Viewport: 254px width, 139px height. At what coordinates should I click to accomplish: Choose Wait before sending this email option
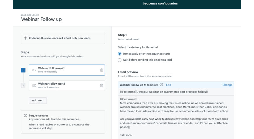(x=120, y=60)
